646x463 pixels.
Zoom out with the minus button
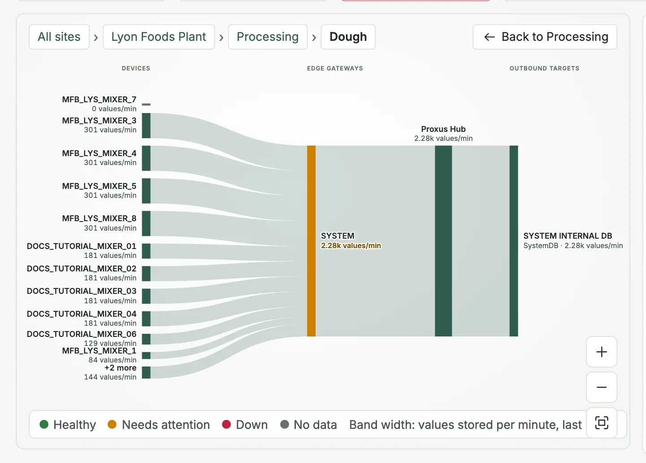click(602, 387)
